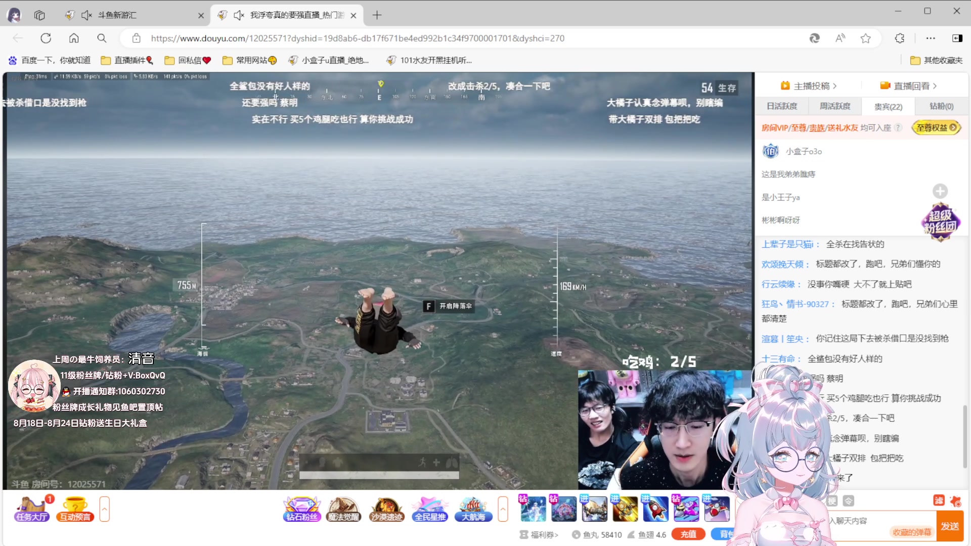The height and width of the screenshot is (546, 971).
Task: Open the 钻粉(0) tab
Action: tap(941, 106)
